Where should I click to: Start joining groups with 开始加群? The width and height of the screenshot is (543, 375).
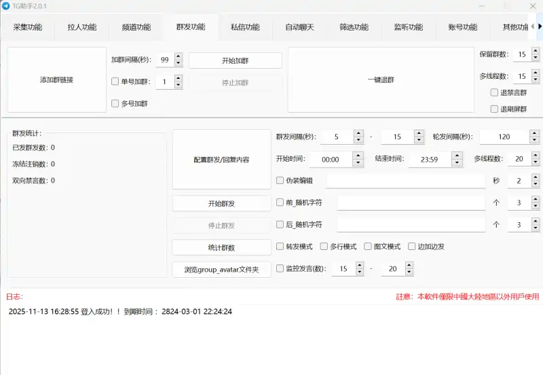(235, 60)
